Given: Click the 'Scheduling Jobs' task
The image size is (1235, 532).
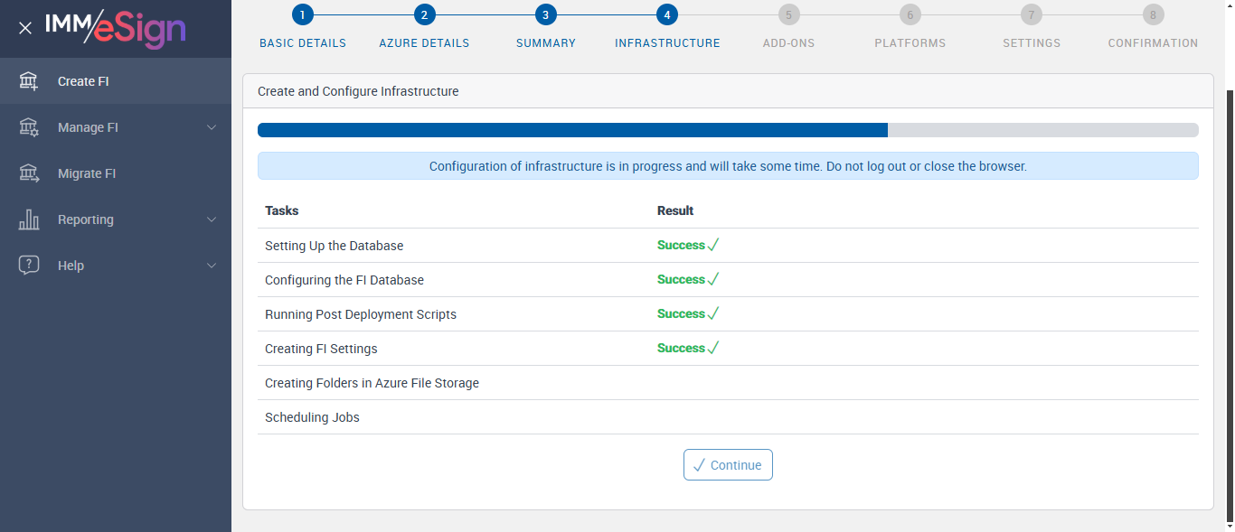Looking at the screenshot, I should pos(312,417).
